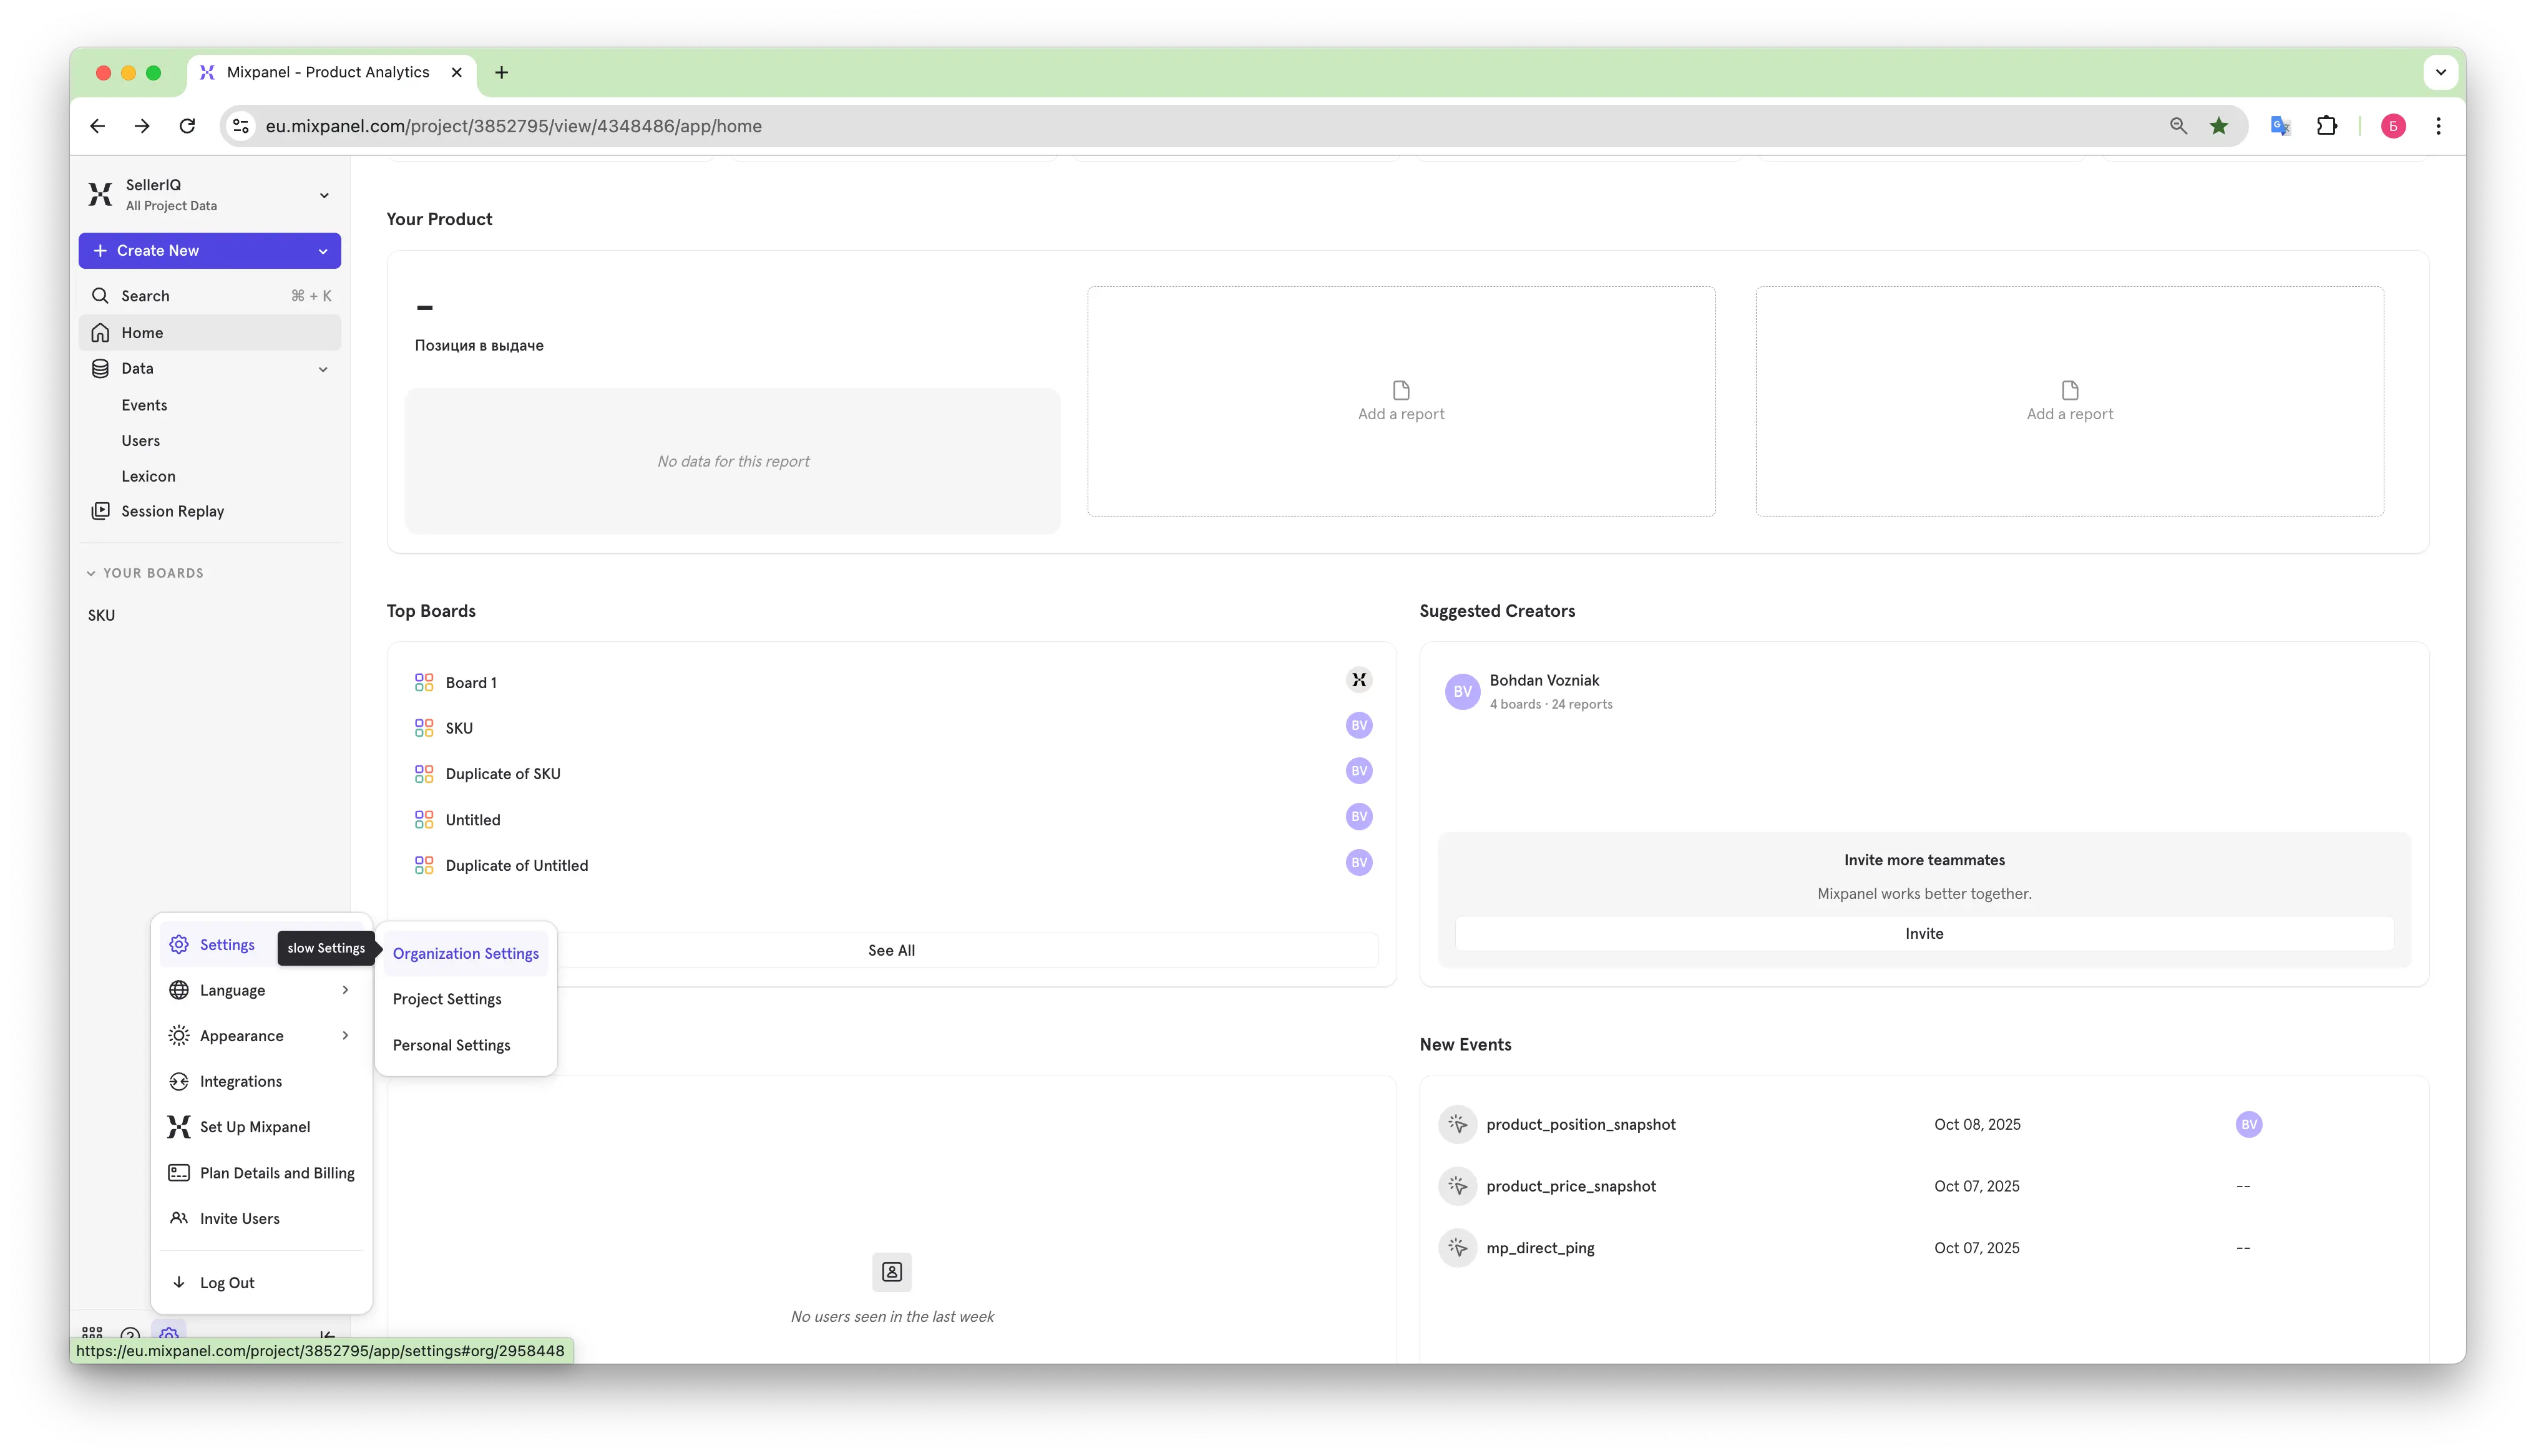Click See All under Top Boards
The image size is (2536, 1456).
pos(891,950)
